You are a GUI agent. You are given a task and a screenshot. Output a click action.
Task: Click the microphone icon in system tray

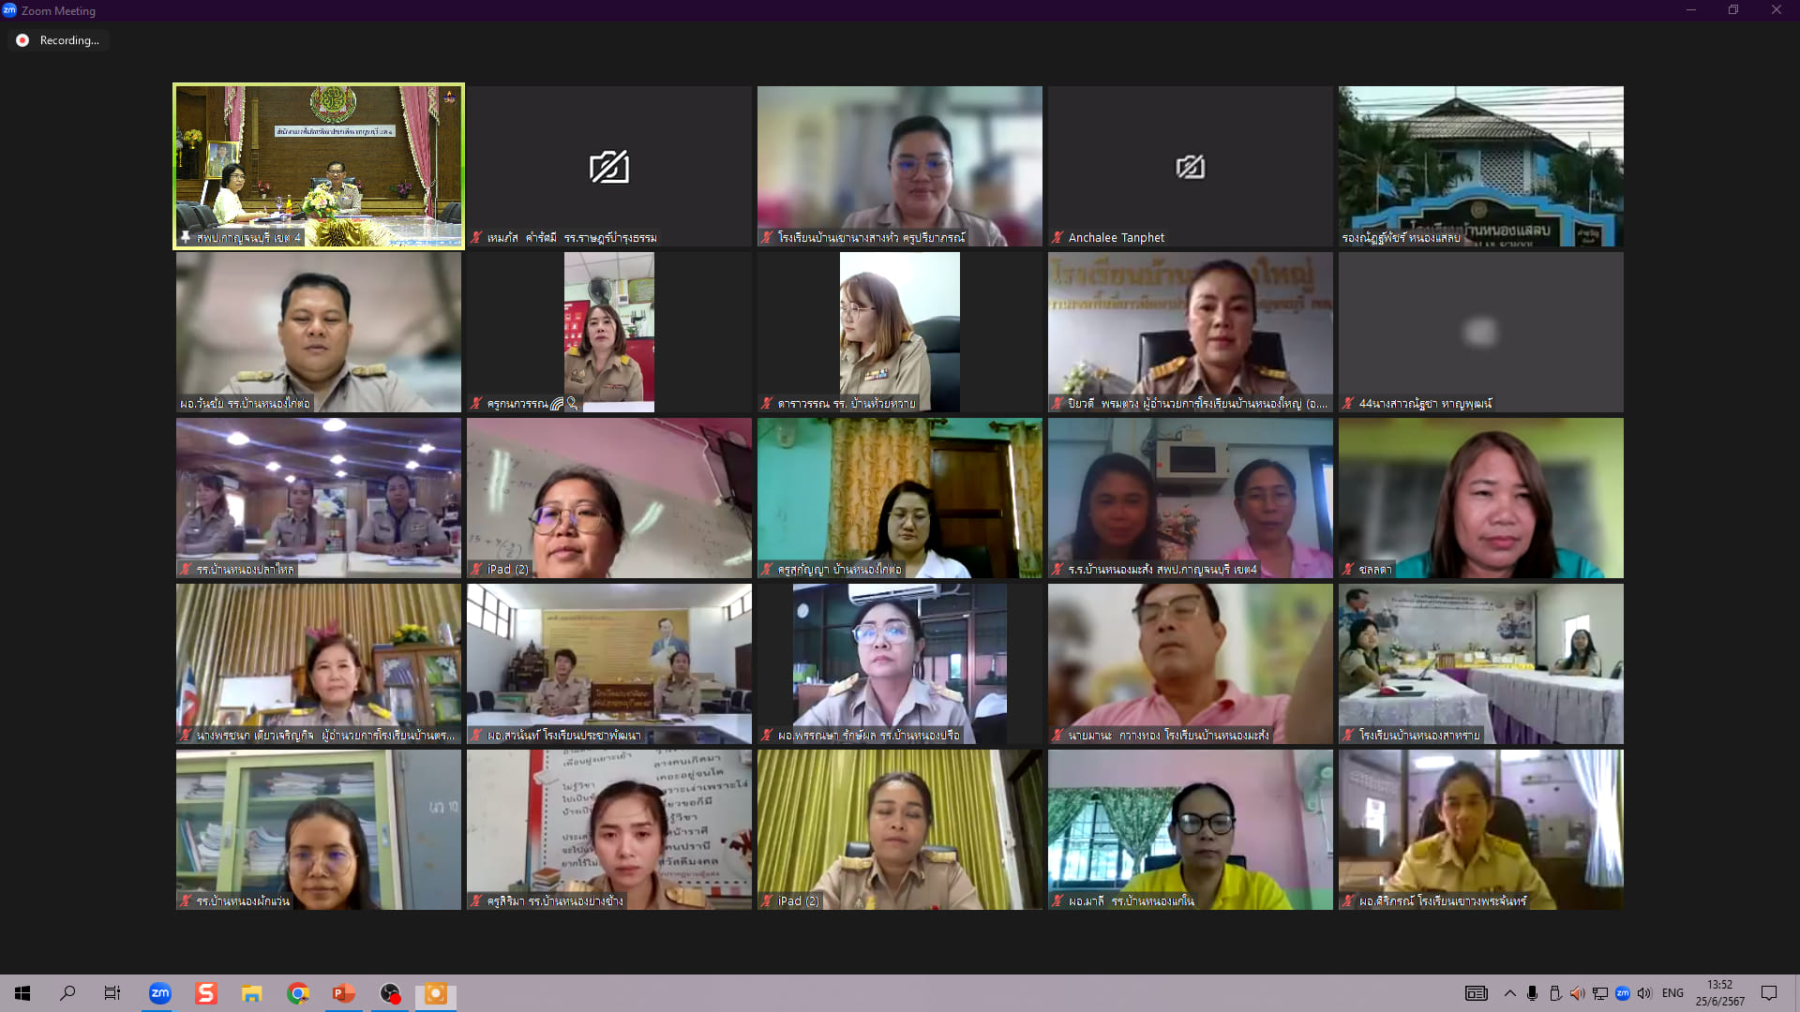1532,993
